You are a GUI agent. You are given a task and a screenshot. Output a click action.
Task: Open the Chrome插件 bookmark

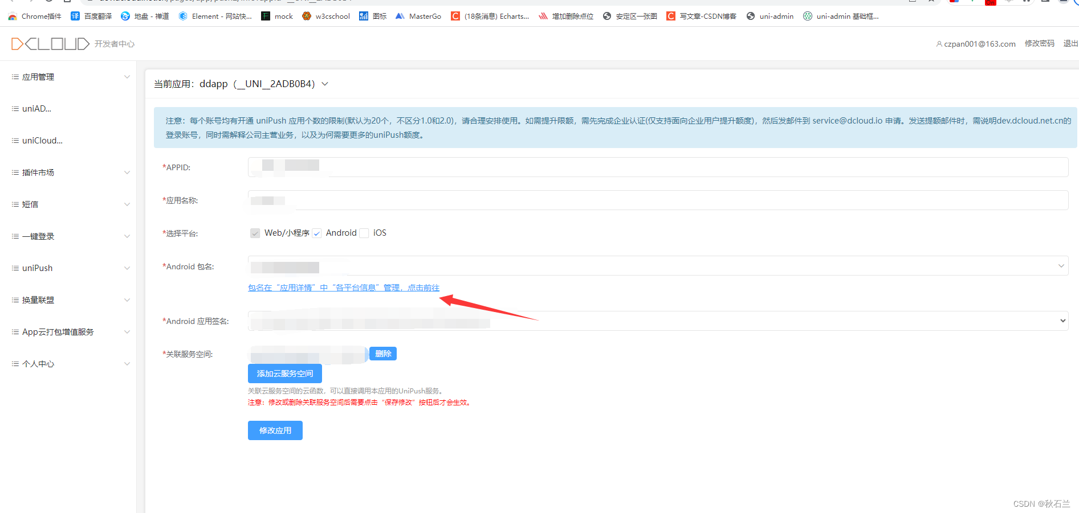(x=35, y=17)
